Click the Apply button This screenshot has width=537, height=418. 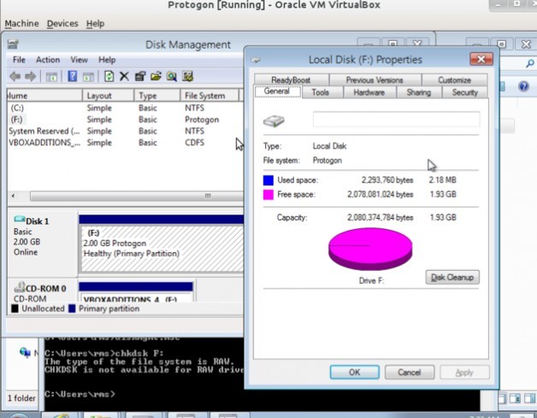coord(464,372)
